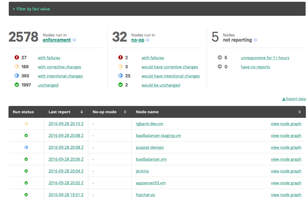Screen dimensions: 308x200
Task: Show no-op nodes with failures
Action: click(153, 58)
